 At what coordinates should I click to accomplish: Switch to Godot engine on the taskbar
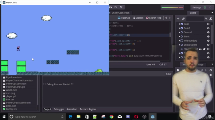tap(153, 117)
